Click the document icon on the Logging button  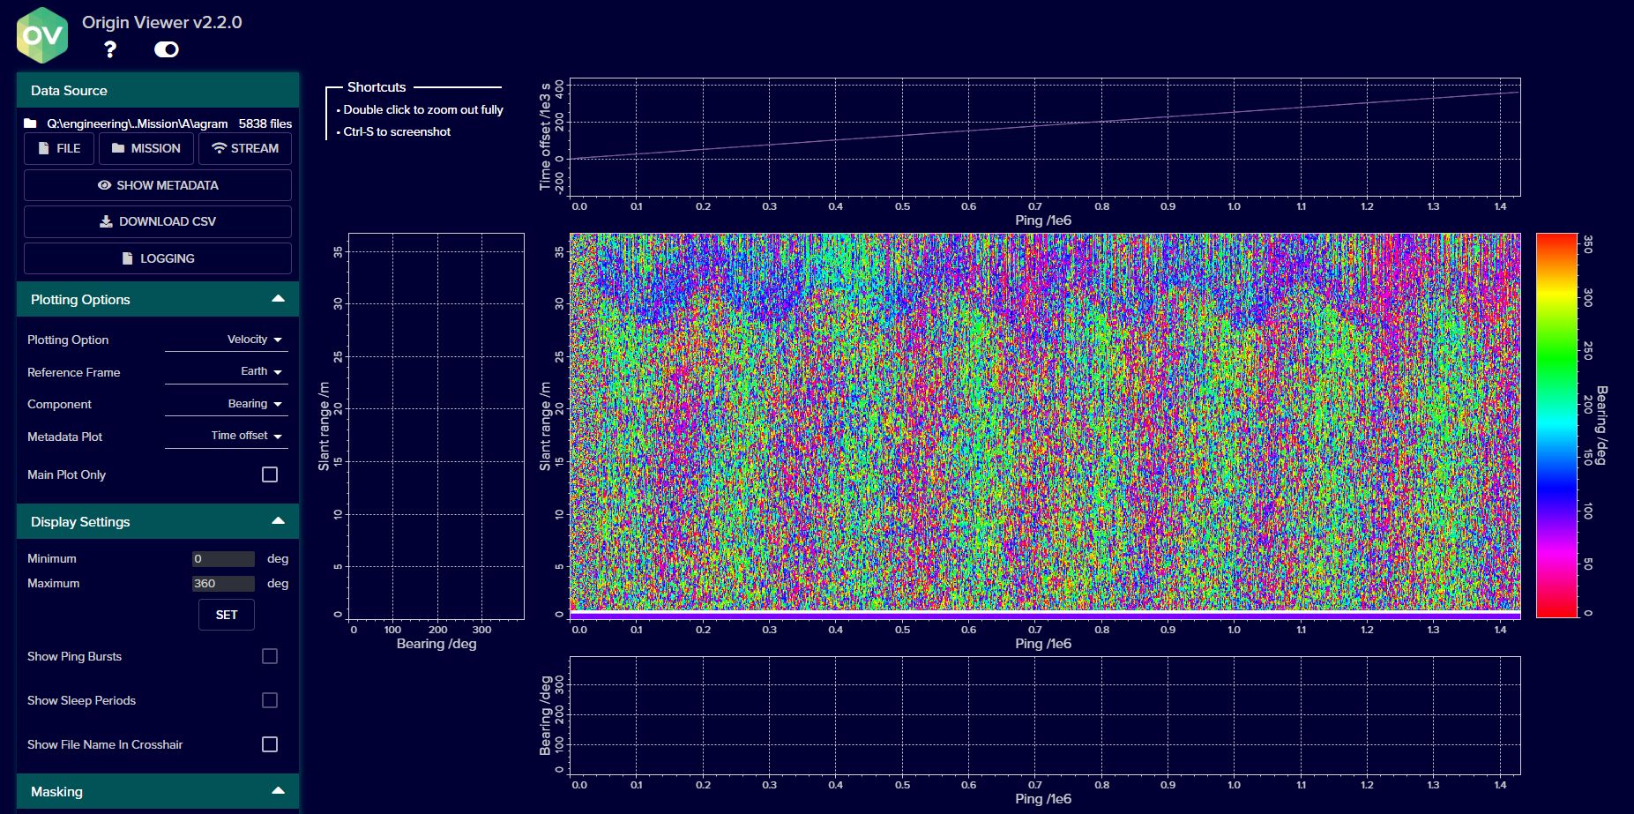coord(127,258)
